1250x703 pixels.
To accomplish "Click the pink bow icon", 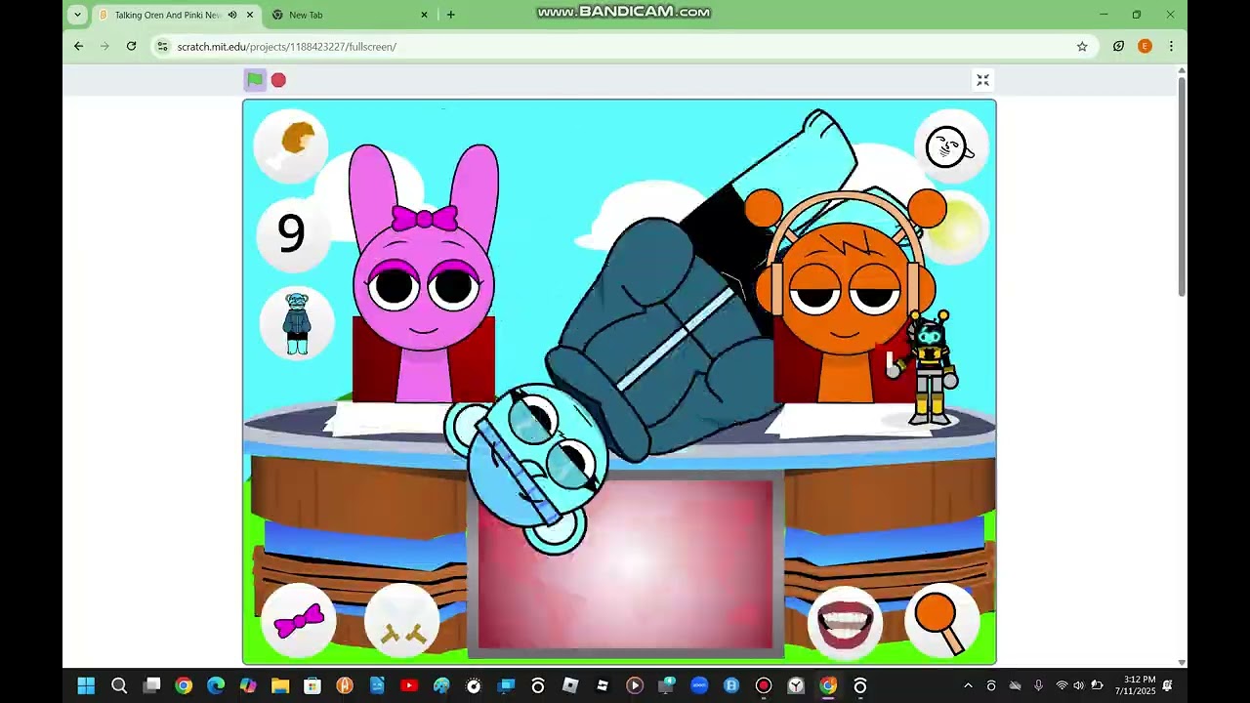I will pyautogui.click(x=299, y=621).
